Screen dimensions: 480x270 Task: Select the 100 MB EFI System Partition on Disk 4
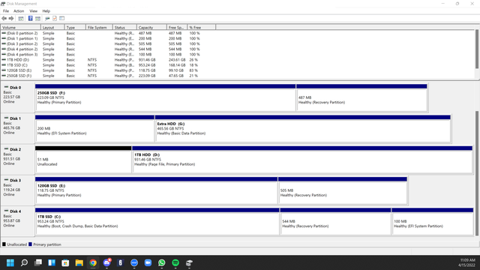coord(433,221)
